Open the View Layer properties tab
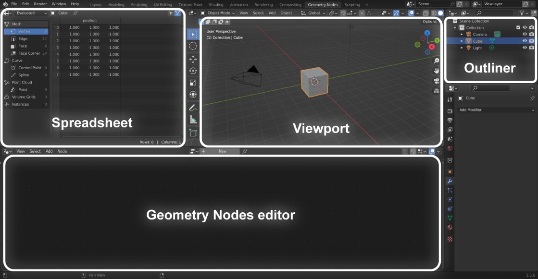Image resolution: width=538 pixels, height=279 pixels. tap(450, 130)
